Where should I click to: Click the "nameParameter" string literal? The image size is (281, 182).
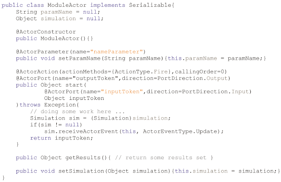pos(117,52)
